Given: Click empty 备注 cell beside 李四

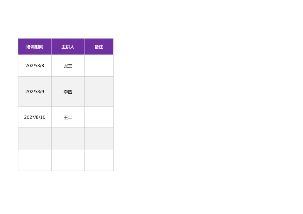Looking at the screenshot, I should [x=99, y=92].
